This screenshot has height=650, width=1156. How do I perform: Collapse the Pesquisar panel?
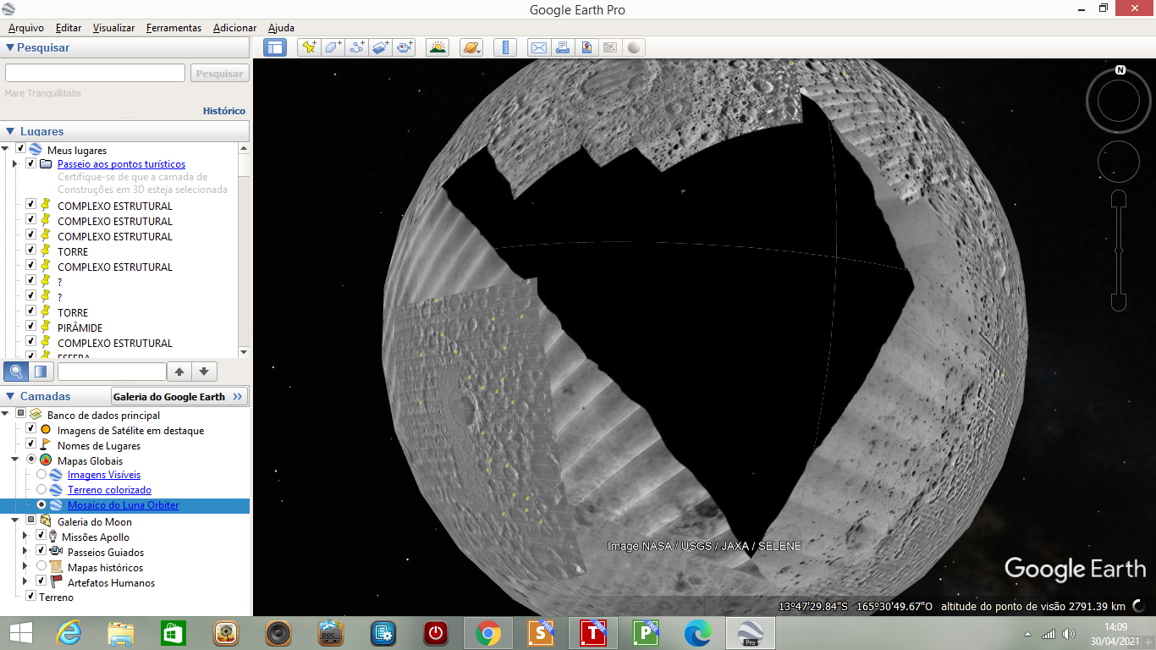pos(10,47)
